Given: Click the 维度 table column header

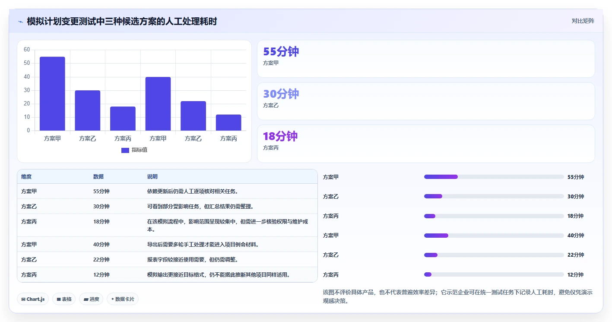Looking at the screenshot, I should (x=26, y=177).
